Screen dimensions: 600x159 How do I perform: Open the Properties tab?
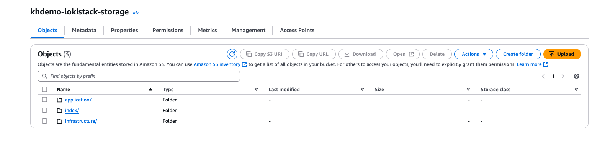pyautogui.click(x=124, y=30)
